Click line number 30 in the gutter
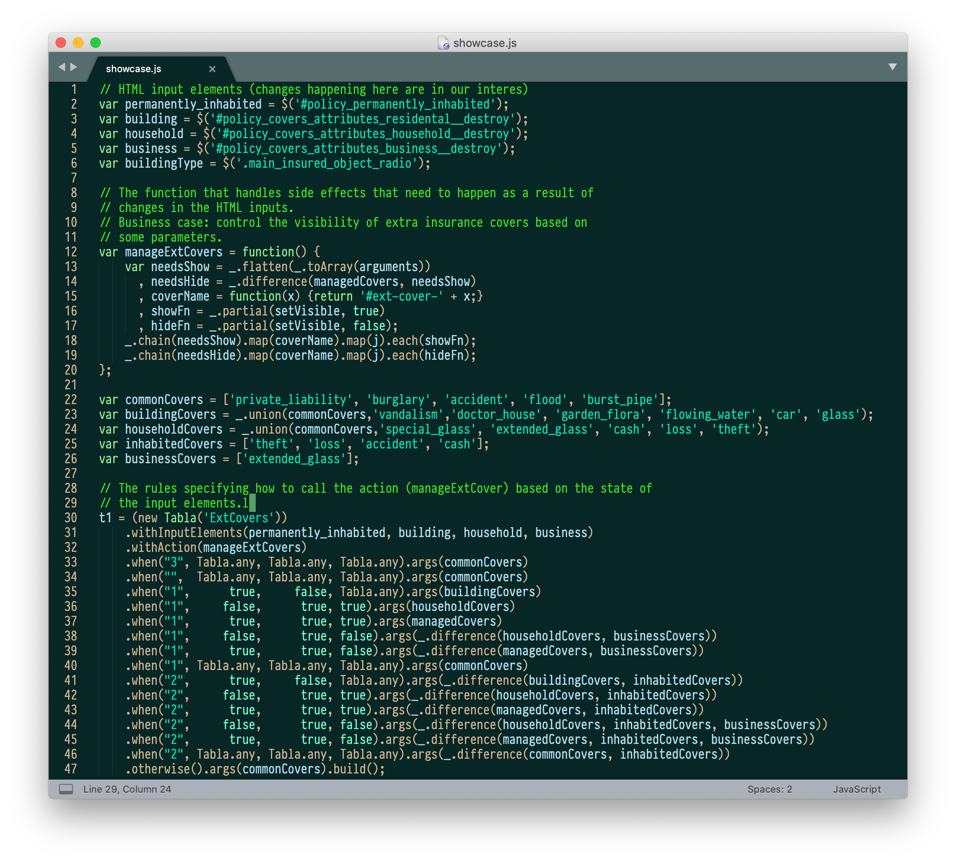 pos(71,518)
